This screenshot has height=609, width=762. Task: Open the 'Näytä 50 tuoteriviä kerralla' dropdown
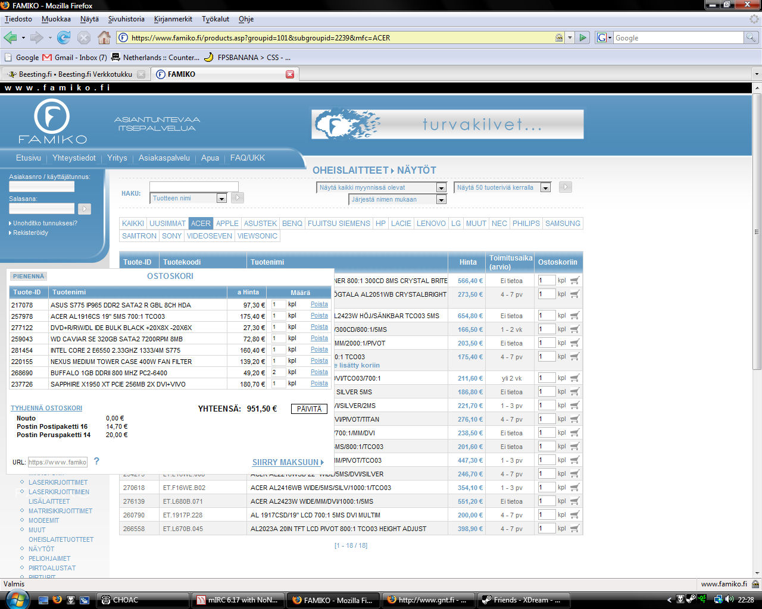(545, 188)
